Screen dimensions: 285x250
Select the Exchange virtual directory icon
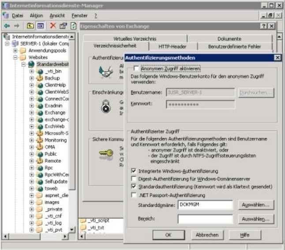tap(40, 113)
